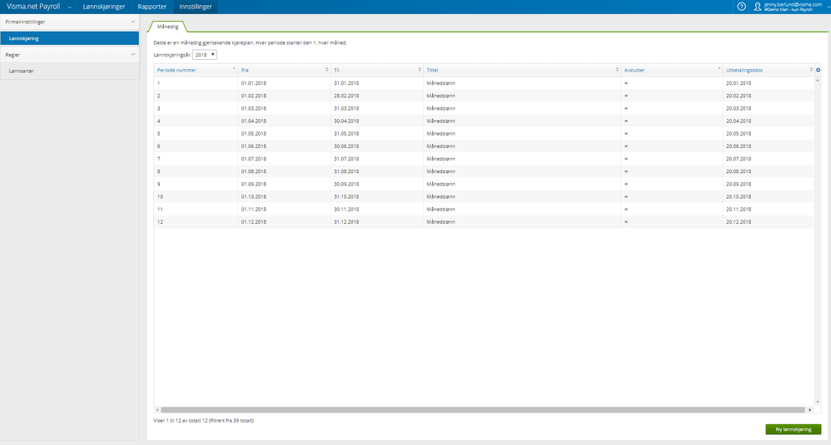
Task: Click the Utbetalingsdato column header text
Action: point(744,70)
